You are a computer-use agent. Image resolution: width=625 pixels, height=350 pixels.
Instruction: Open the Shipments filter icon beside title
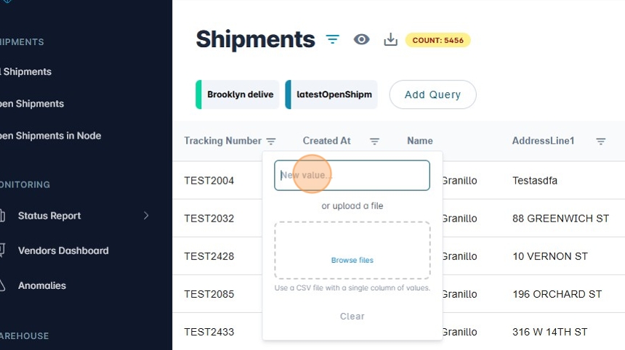coord(332,39)
